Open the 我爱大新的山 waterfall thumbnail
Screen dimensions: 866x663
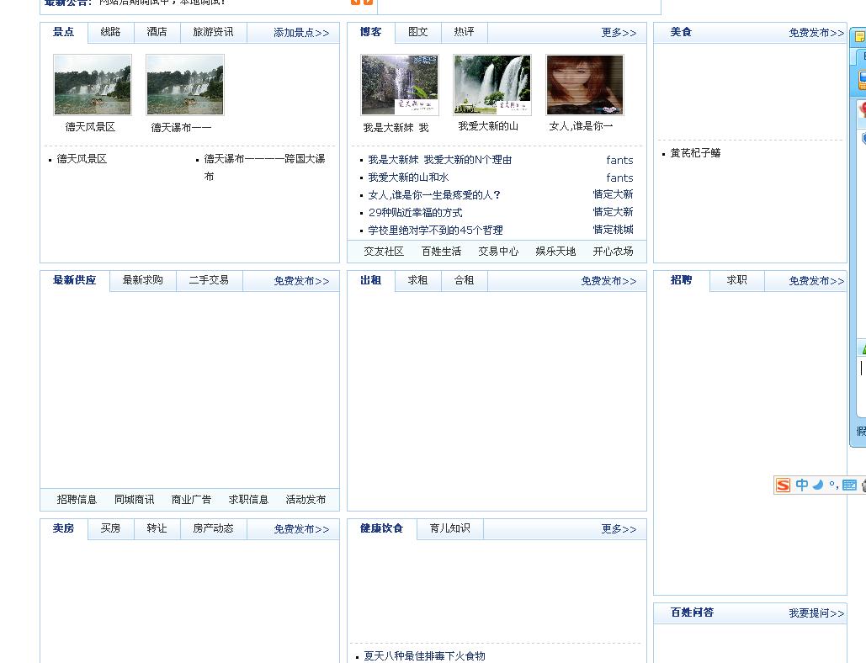492,84
